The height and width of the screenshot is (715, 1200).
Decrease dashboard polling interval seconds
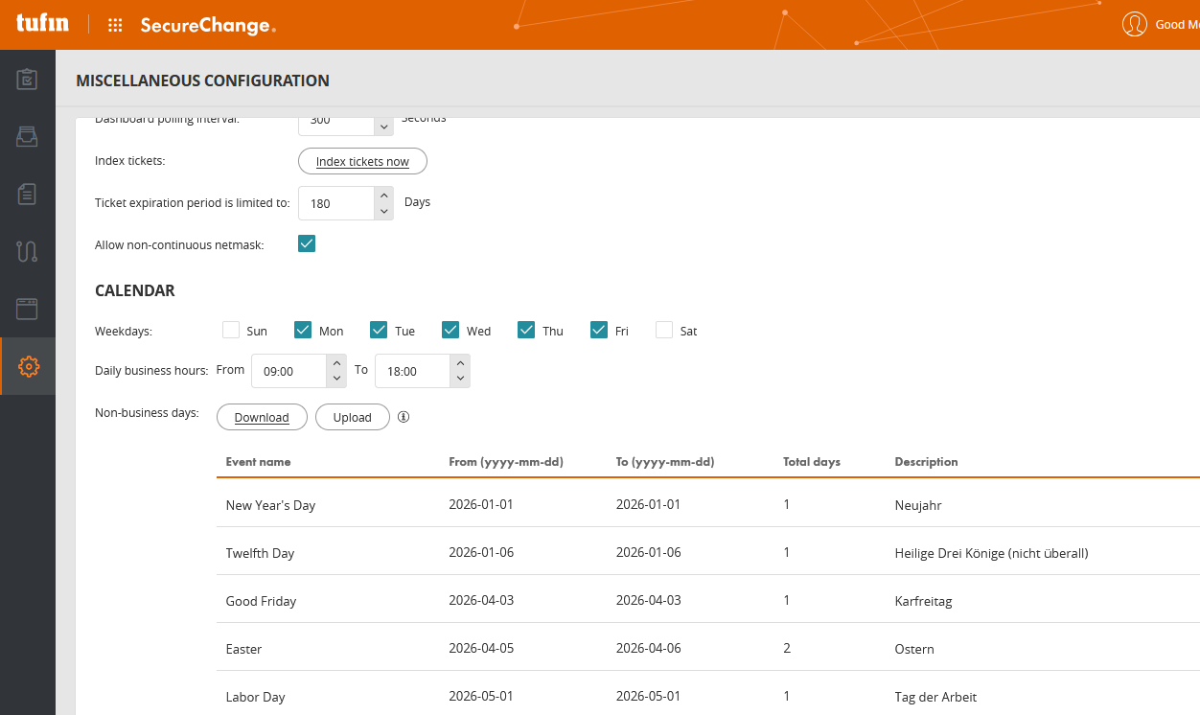click(383, 127)
